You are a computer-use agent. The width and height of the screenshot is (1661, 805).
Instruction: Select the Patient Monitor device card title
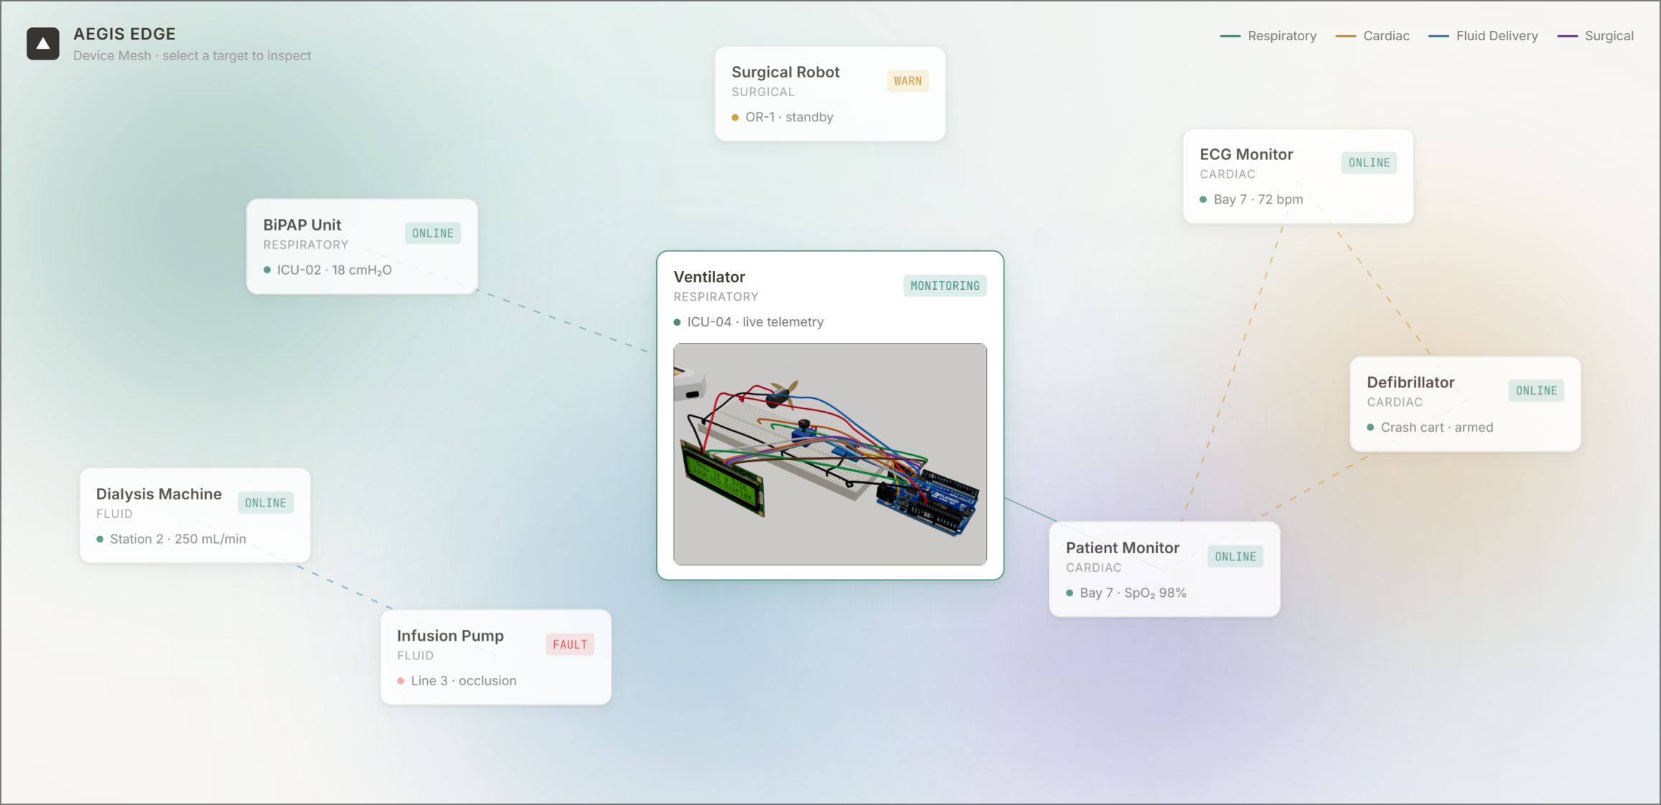click(x=1122, y=548)
